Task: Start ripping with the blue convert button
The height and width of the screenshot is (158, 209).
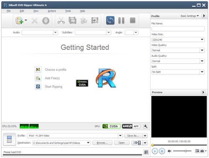Action: [x=110, y=20]
